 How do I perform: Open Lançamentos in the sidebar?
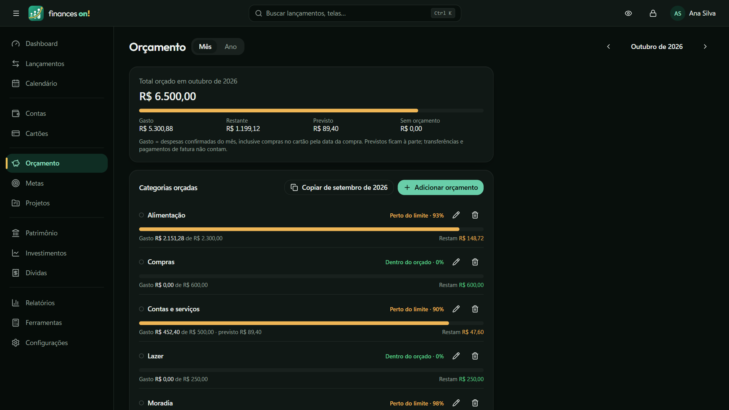(x=57, y=64)
